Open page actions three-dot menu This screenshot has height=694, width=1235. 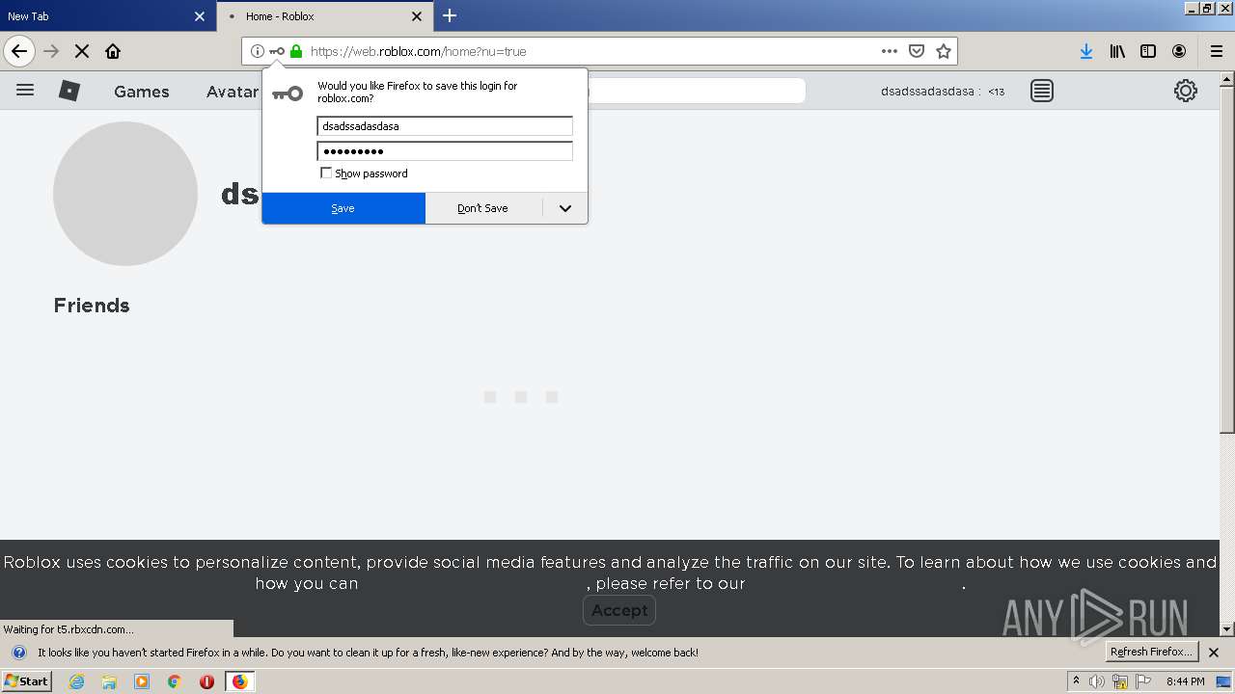[x=890, y=51]
